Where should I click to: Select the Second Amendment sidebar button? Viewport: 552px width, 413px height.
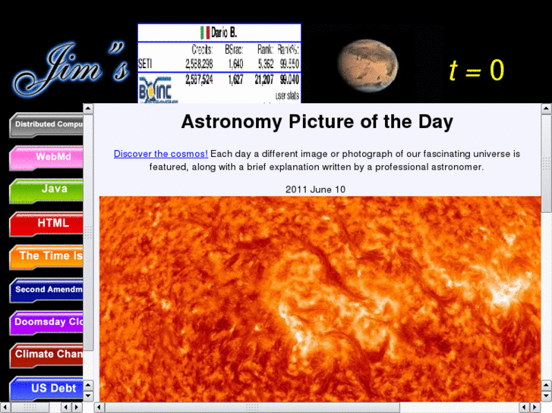[46, 290]
